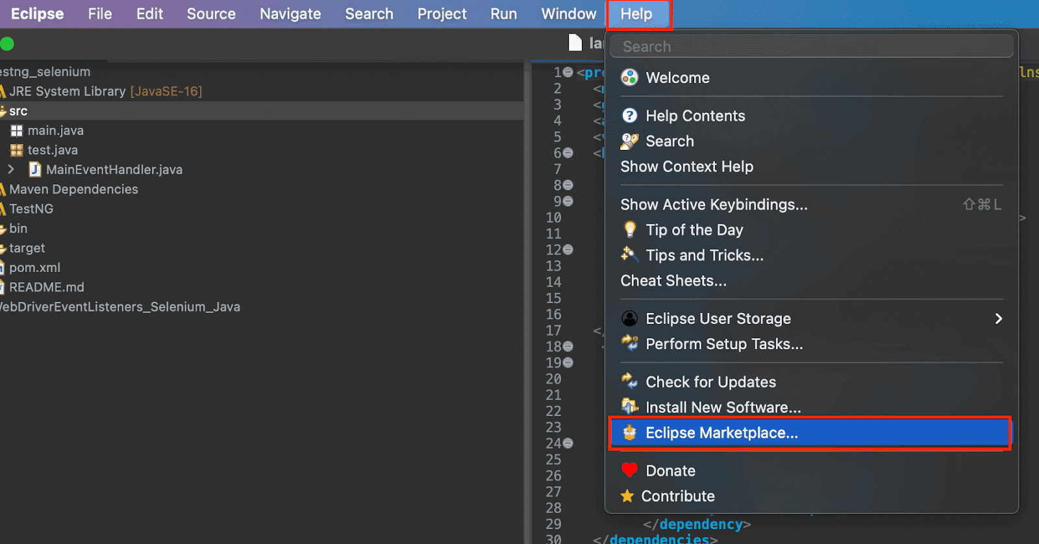This screenshot has height=544, width=1039.
Task: Click the Check for Updates icon
Action: coord(629,381)
